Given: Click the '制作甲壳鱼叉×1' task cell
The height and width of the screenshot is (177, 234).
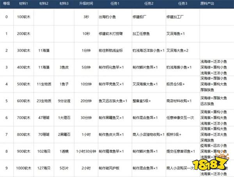Looking at the screenshot, I should click(x=111, y=84).
